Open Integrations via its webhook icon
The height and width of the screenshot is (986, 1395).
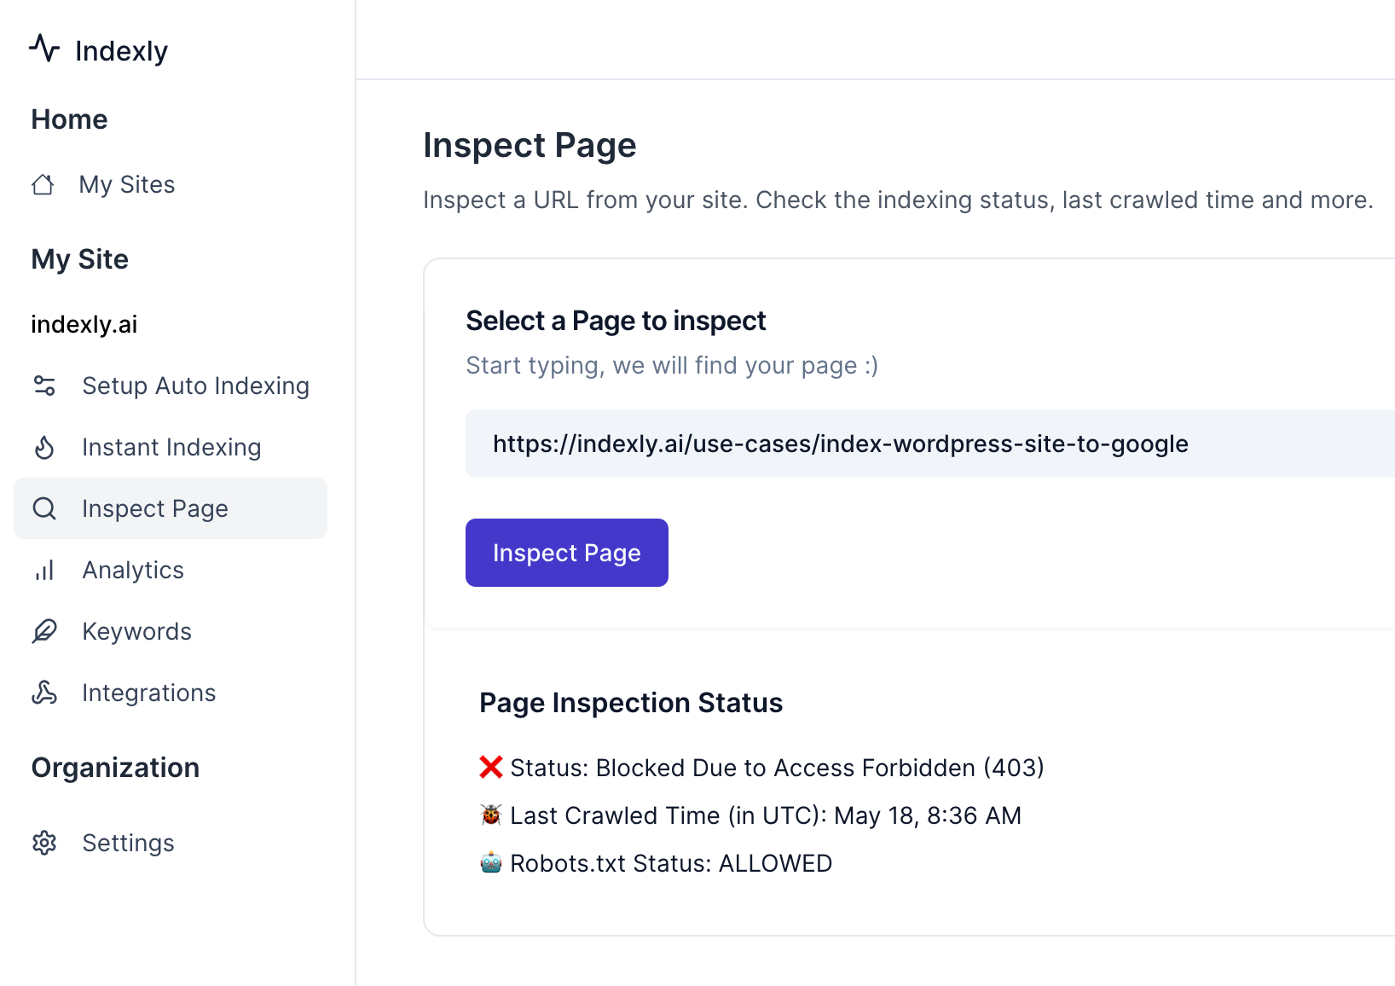[x=44, y=693]
